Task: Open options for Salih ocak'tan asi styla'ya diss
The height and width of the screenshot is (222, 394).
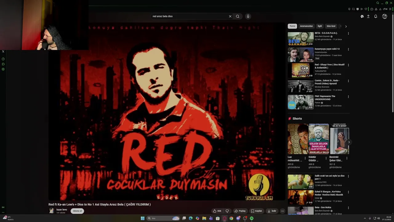Action: click(348, 176)
